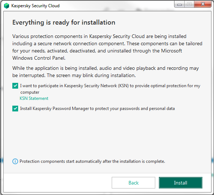This screenshot has width=214, height=195.
Task: Click the 'Protection components start automatically' note
Action: tap(92, 161)
